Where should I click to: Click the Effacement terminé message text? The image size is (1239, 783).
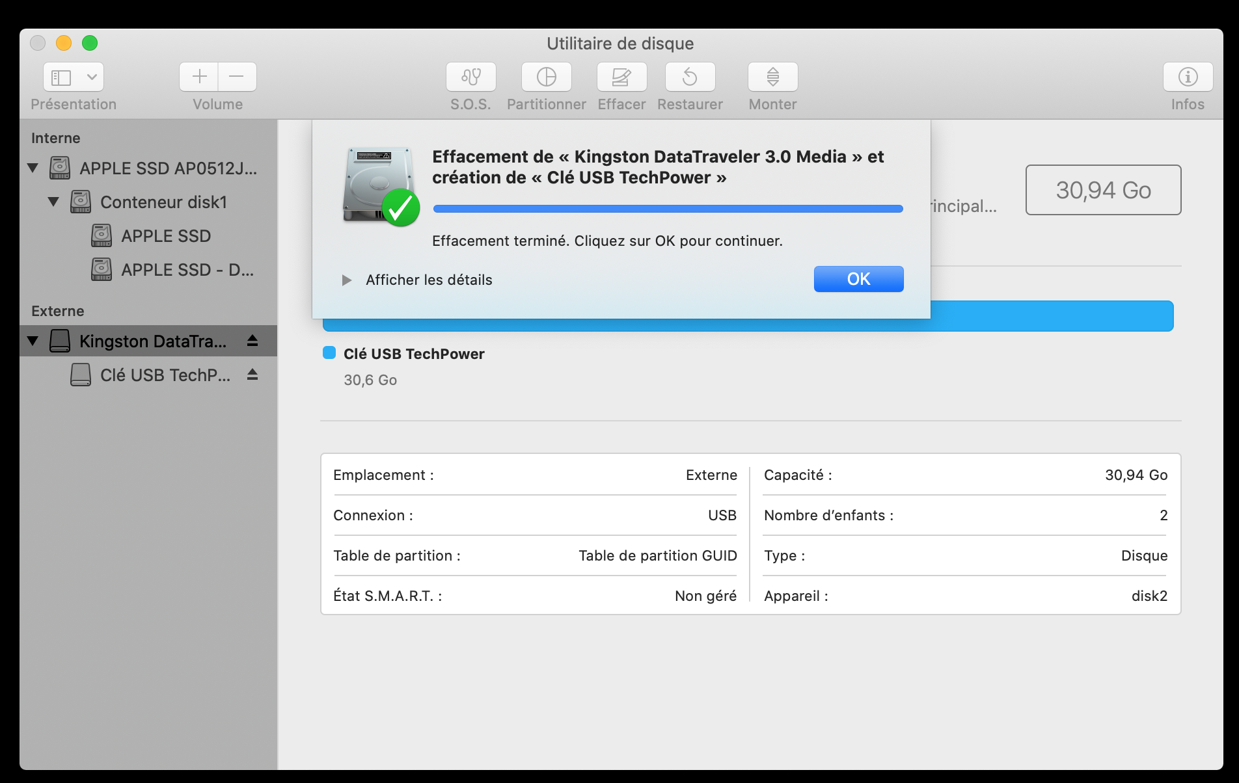(607, 241)
